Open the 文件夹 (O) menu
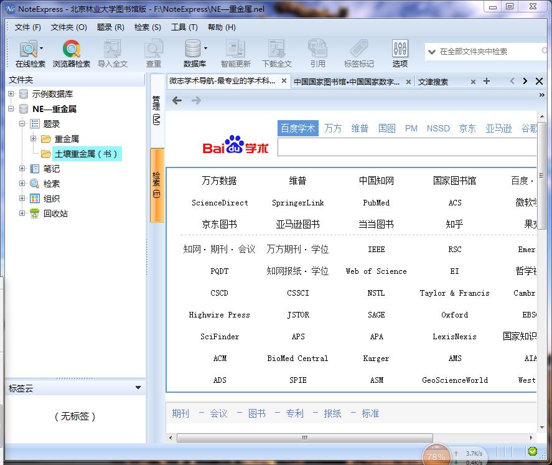This screenshot has height=465, width=552. (68, 27)
